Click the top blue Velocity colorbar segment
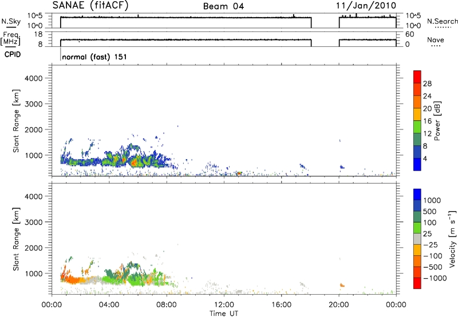Image resolution: width=458 pixels, height=317 pixels. 417,195
